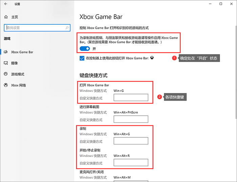Image resolution: width=237 pixels, height=182 pixels.
Task: Select the 游戏模式 gauge icon
Action: pyautogui.click(x=6, y=74)
